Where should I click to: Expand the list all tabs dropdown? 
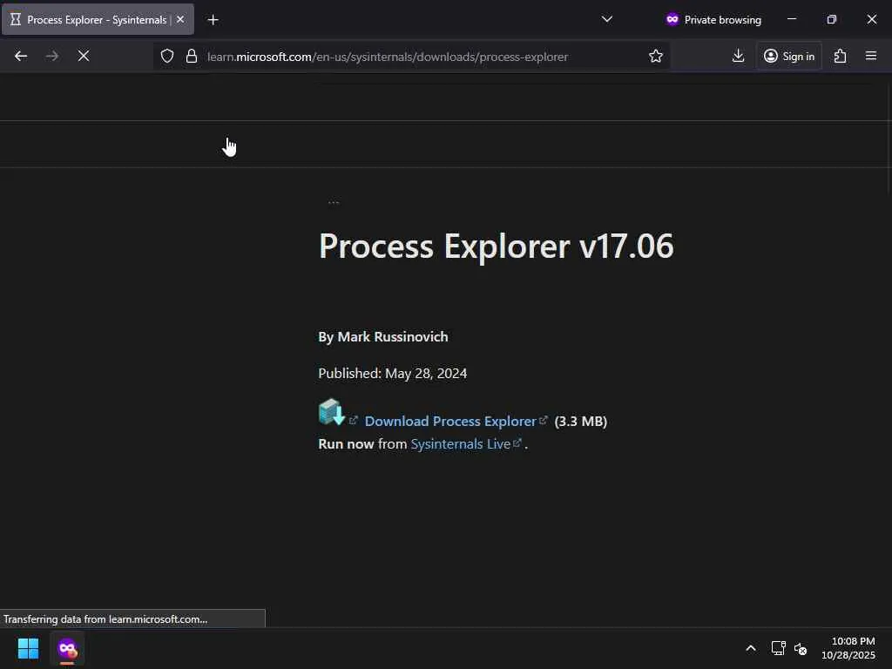tap(607, 19)
